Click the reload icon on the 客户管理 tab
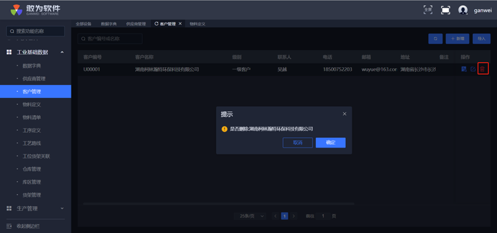 pos(156,24)
